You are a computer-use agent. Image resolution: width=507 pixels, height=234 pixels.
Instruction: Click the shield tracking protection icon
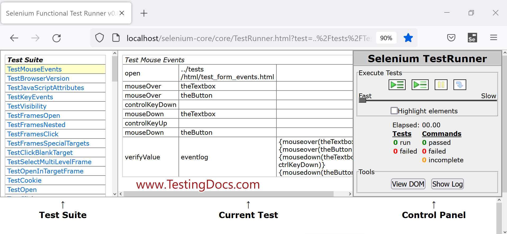(100, 38)
